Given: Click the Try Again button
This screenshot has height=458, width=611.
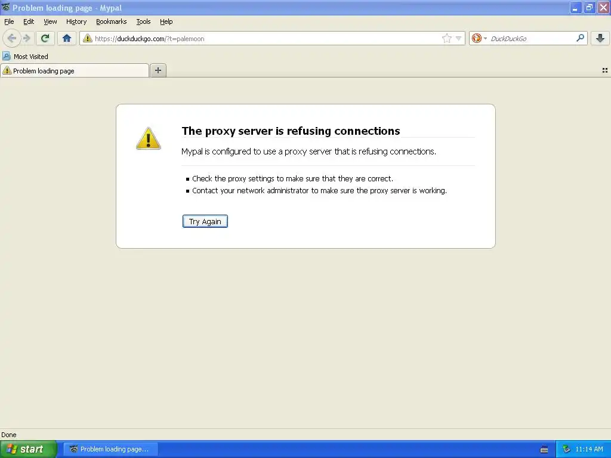Looking at the screenshot, I should 205,221.
